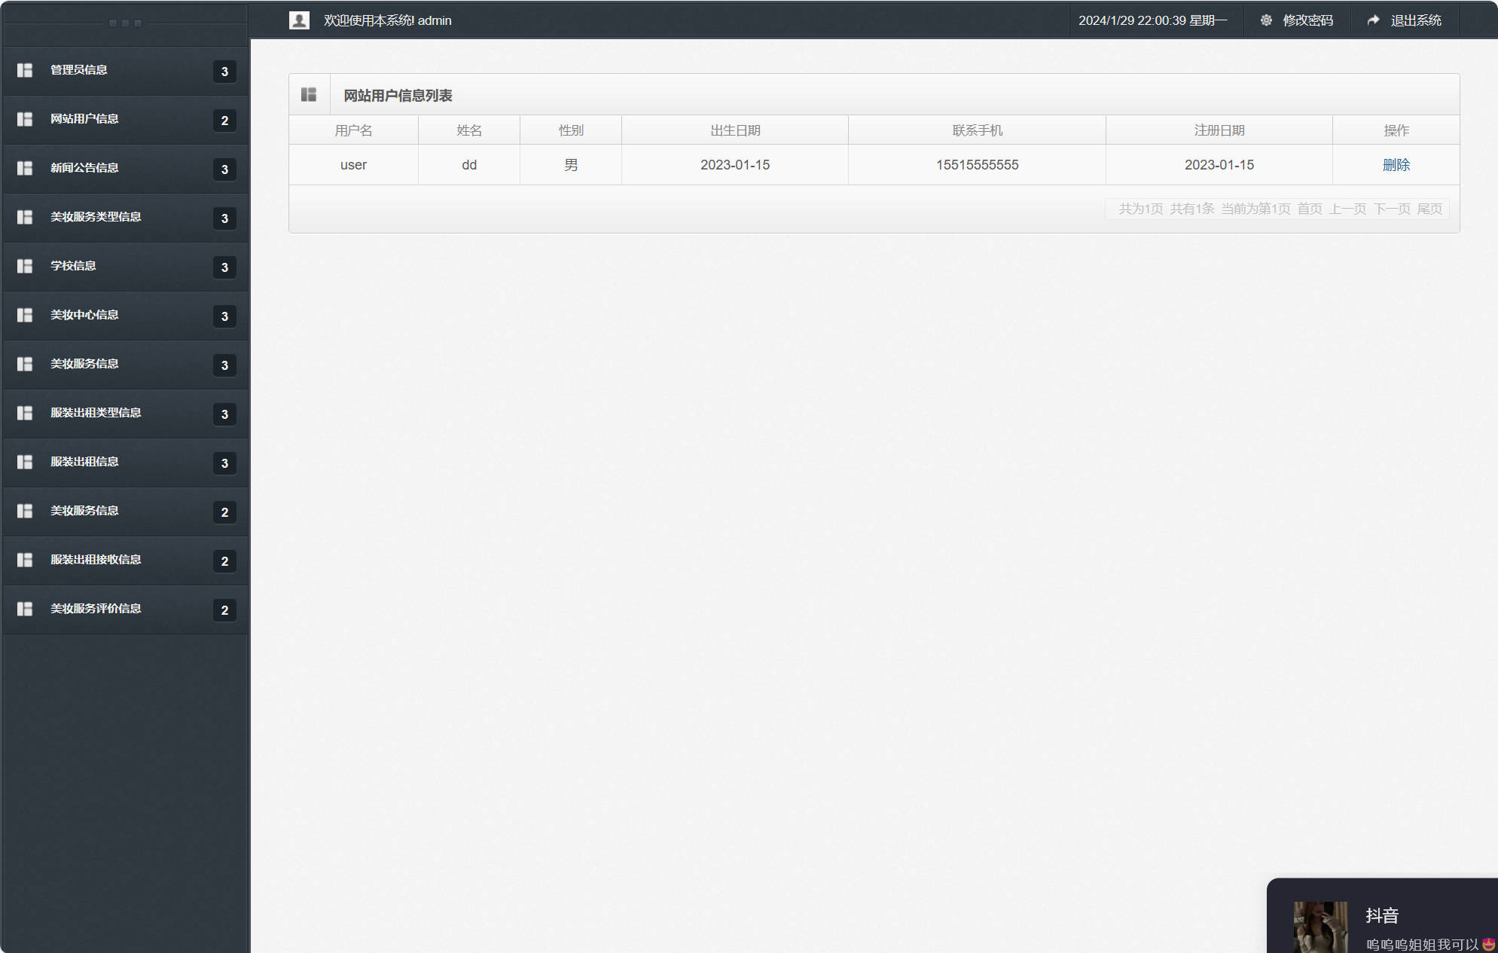Expand 新闻公告信息 via its count badge

click(224, 170)
